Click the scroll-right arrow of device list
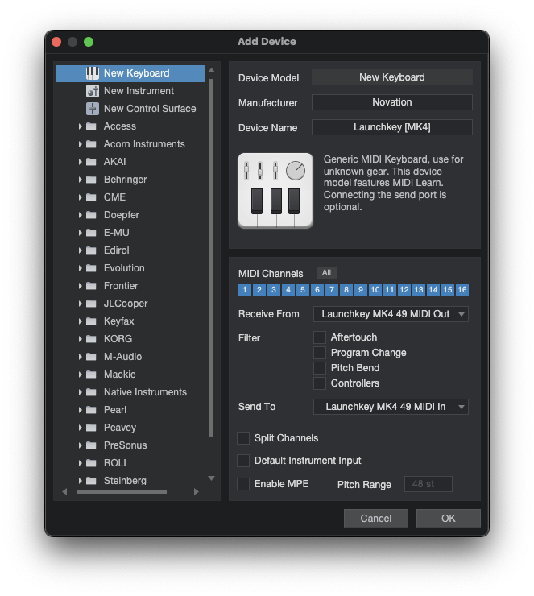 click(x=196, y=491)
